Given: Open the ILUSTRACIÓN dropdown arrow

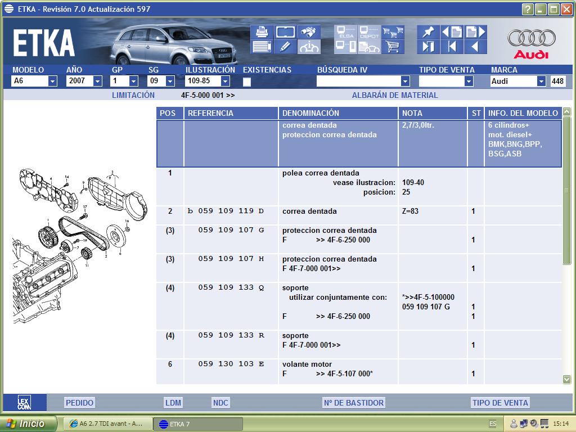Looking at the screenshot, I should 226,81.
